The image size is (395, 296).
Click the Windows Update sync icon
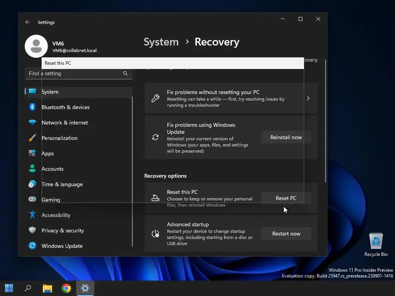[32, 246]
